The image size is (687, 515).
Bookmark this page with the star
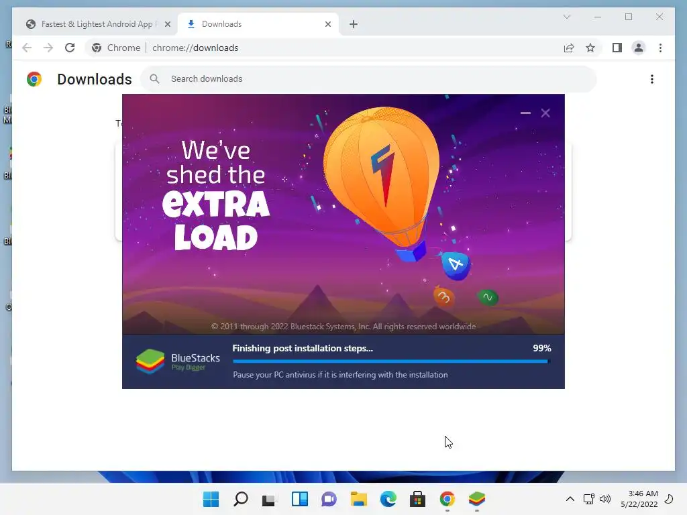coord(590,48)
